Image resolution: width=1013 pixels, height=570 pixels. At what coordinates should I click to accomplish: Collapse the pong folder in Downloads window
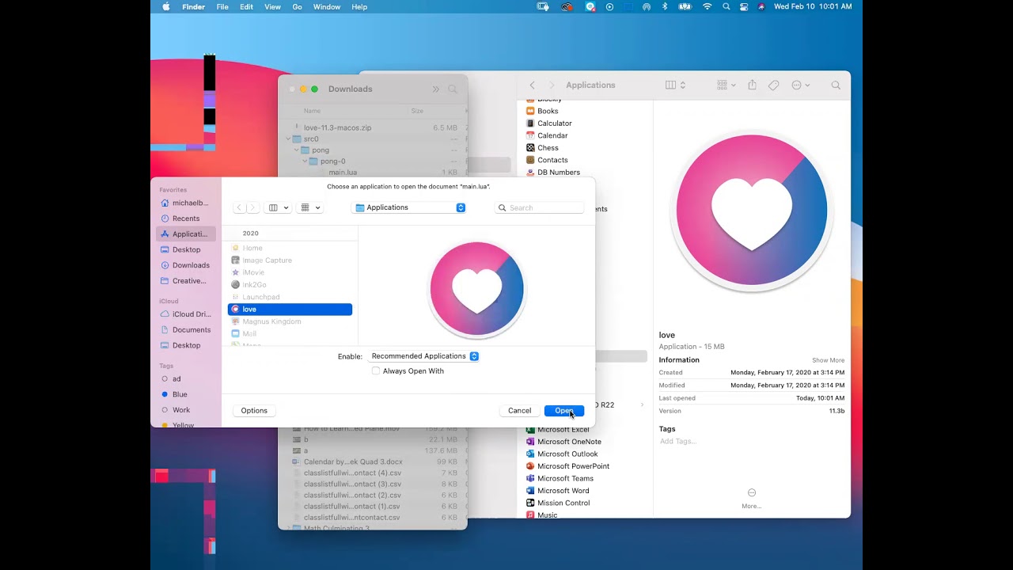[297, 150]
